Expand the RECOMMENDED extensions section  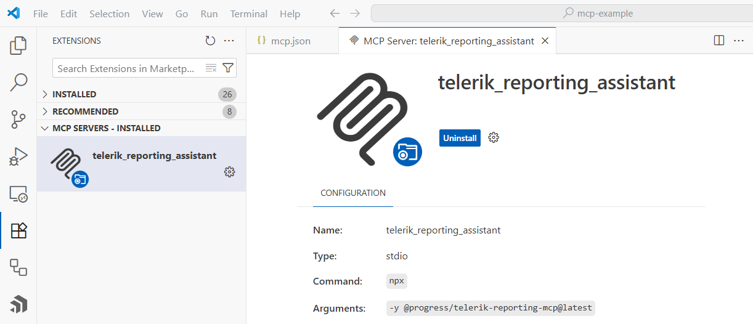pos(142,111)
